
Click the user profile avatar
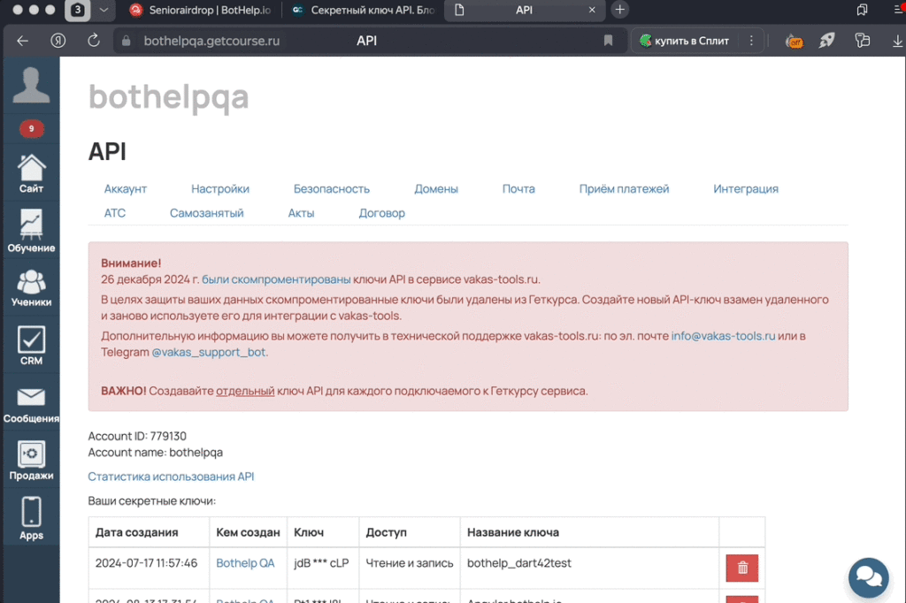31,85
